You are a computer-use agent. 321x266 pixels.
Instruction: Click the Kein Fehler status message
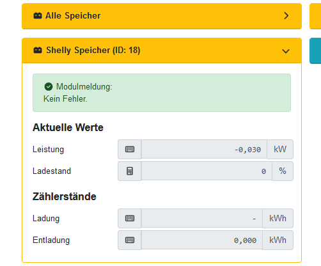[65, 99]
